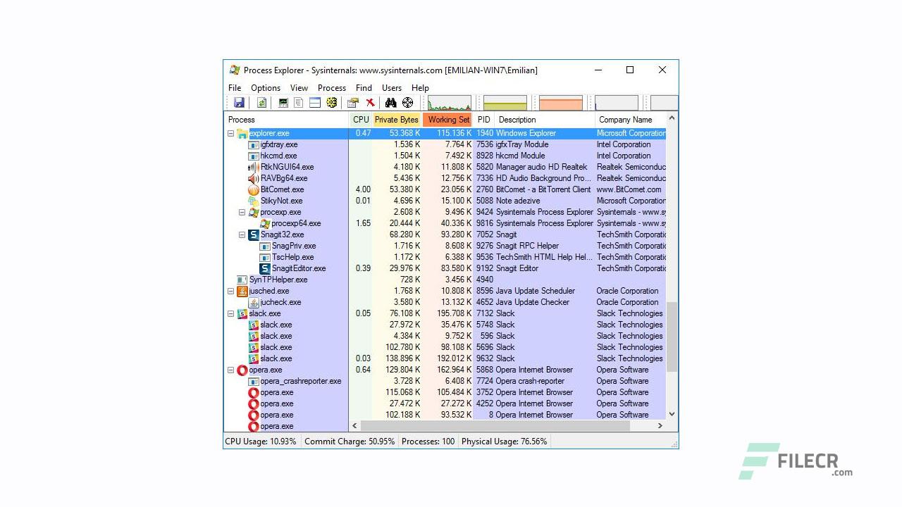Sort by the Company Name column header
The image size is (902, 507).
point(630,120)
